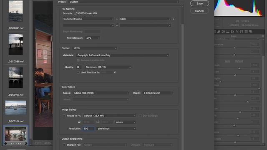The width and height of the screenshot is (267, 150).
Task: Click the Save button
Action: pos(199,3)
